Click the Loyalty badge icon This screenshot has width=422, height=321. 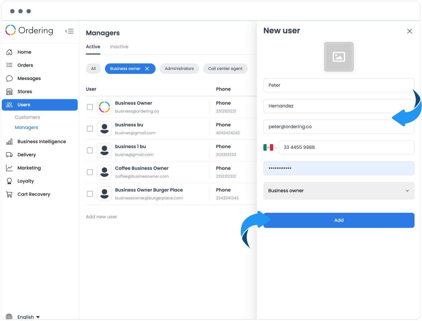point(9,181)
